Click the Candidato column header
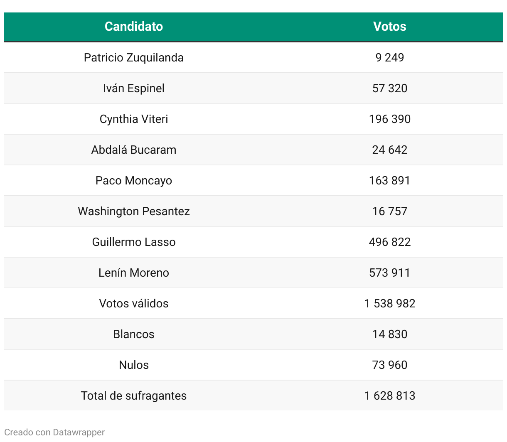This screenshot has width=507, height=442. pos(134,27)
